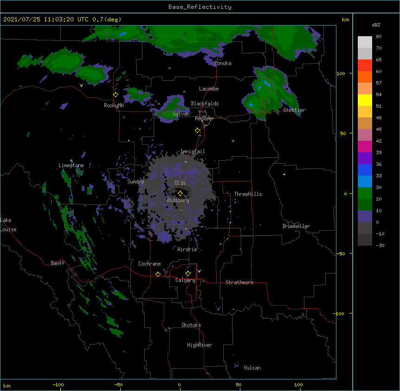400x391 pixels.
Task: Select the bright green 30-20 dBZ legend band
Action: coord(365,193)
